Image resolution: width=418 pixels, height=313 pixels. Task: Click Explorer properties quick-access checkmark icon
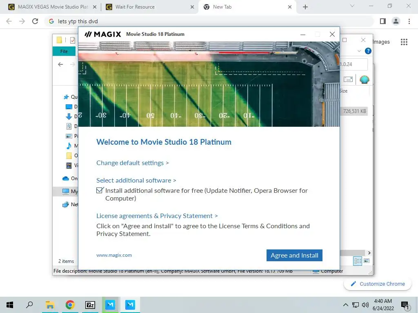[73, 40]
